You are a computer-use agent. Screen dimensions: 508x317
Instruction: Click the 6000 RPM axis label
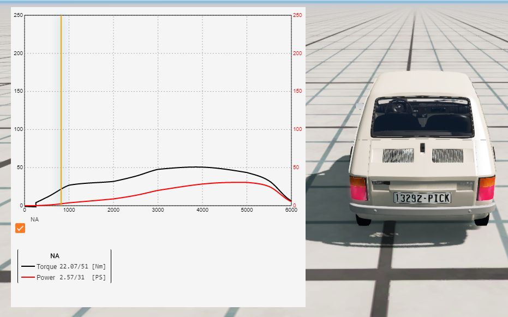[x=291, y=210]
